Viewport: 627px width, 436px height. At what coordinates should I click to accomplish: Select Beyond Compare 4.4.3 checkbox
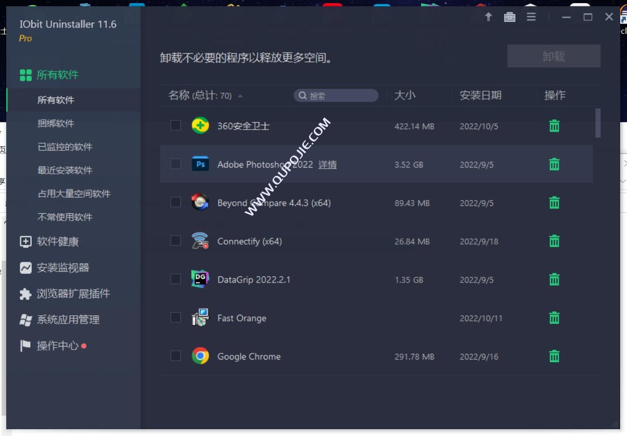176,202
